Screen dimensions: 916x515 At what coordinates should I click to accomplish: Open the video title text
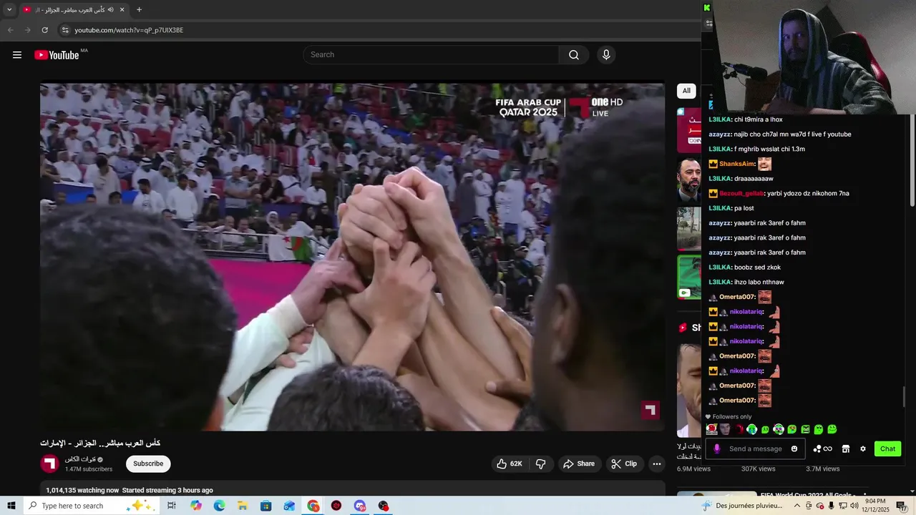coord(100,443)
